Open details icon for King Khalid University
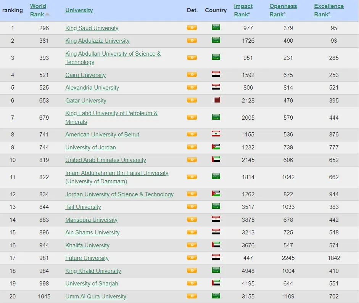The width and height of the screenshot is (359, 303). 192,271
